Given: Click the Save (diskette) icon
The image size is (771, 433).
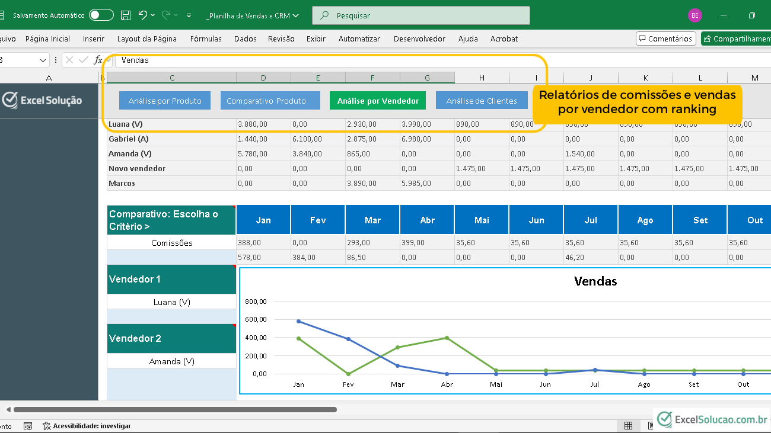Looking at the screenshot, I should point(126,15).
